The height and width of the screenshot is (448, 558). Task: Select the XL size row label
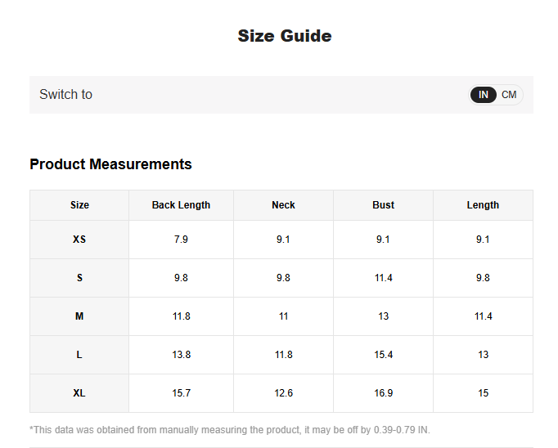[79, 393]
